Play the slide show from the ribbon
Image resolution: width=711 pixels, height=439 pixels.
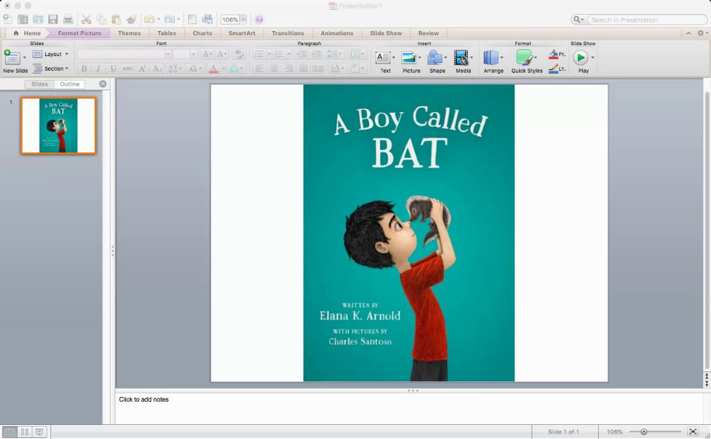(x=581, y=59)
